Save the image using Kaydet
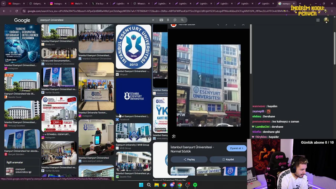The image size is (336, 189). tap(228, 159)
